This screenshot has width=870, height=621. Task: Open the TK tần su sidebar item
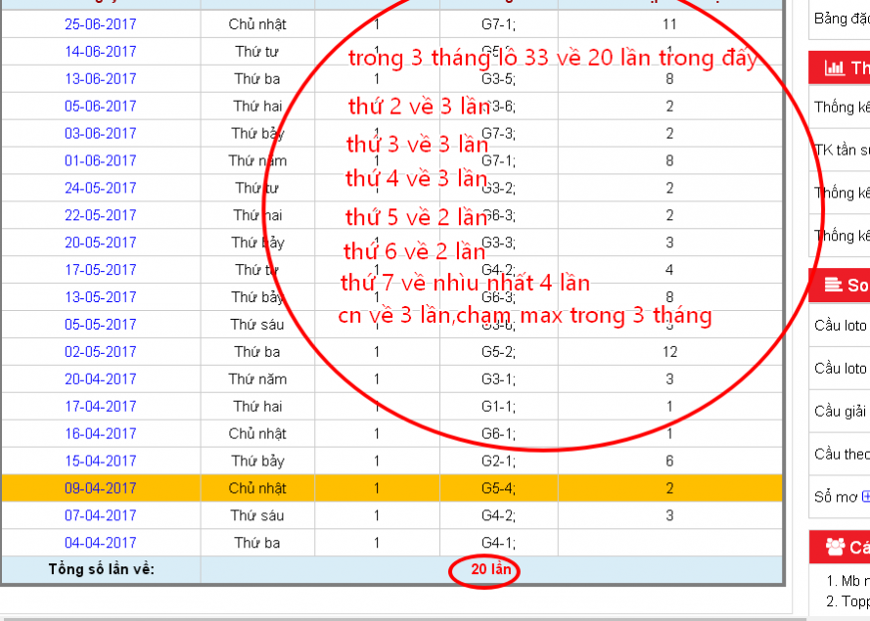[x=841, y=150]
